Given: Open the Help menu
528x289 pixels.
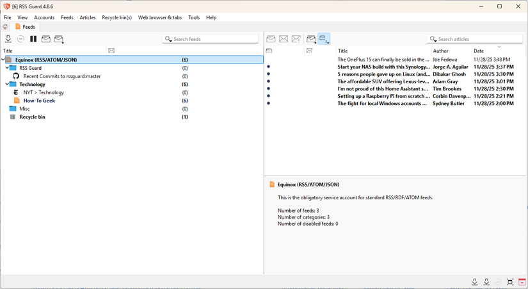Looking at the screenshot, I should tap(211, 17).
